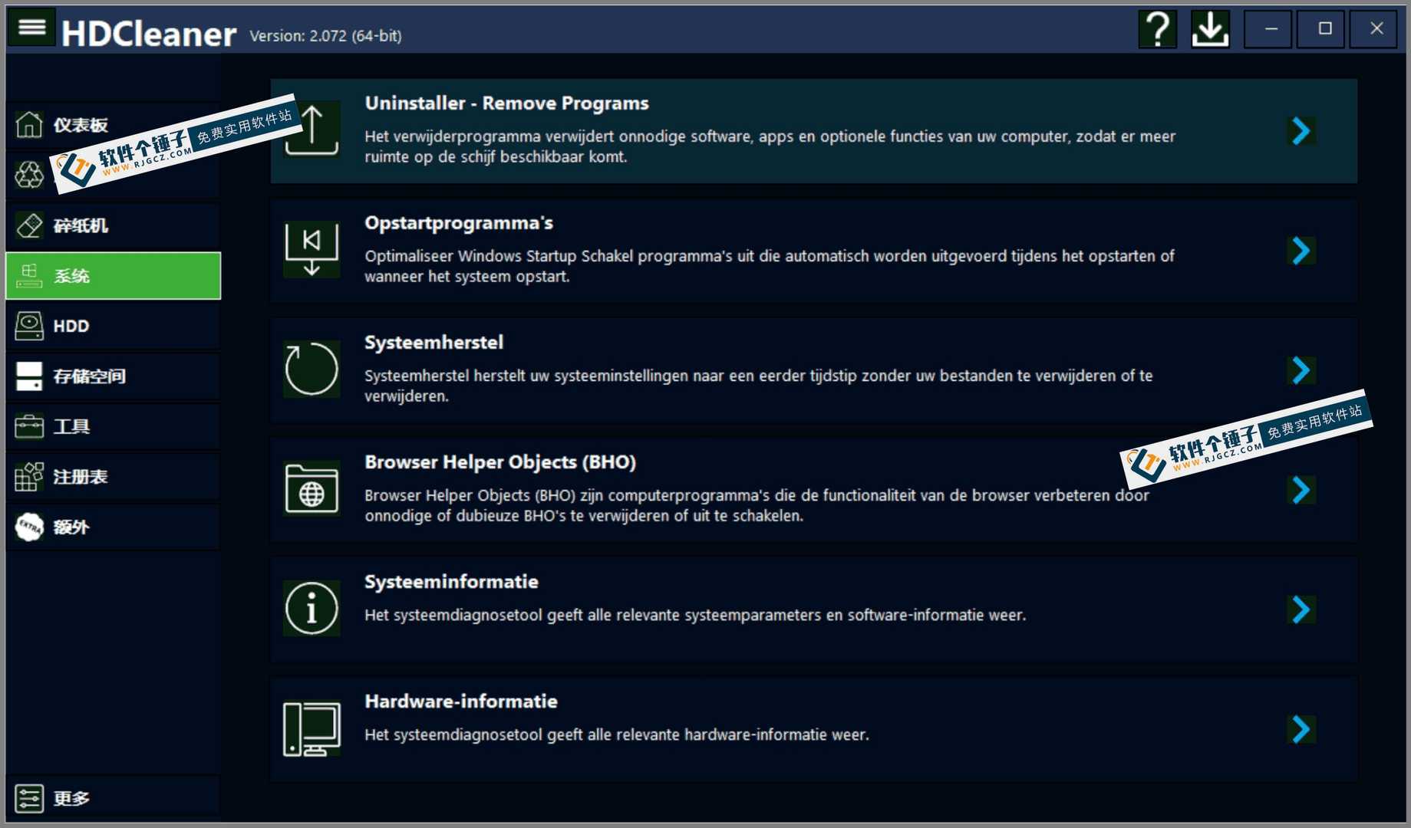Click the Systeemherstel circular restore icon
The width and height of the screenshot is (1411, 828).
(312, 370)
